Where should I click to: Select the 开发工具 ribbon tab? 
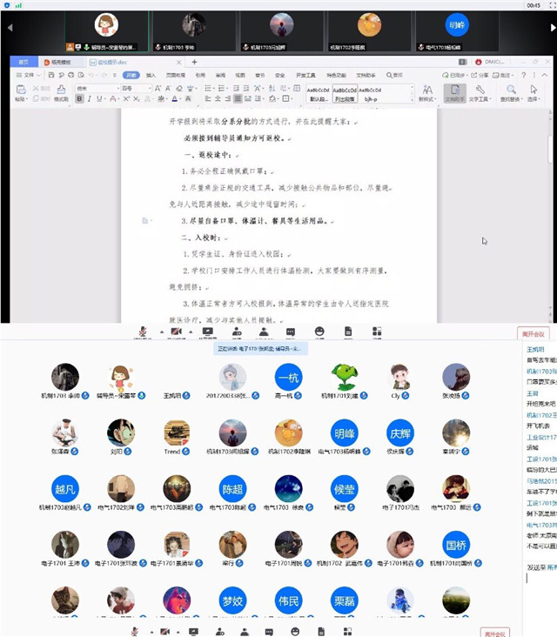pos(305,75)
